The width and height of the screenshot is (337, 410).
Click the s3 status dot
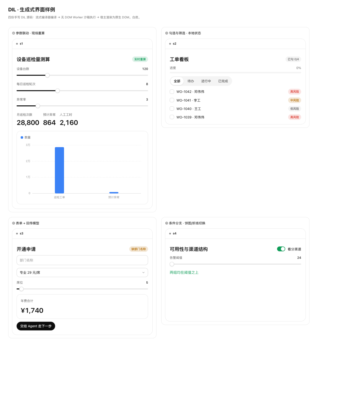(x=17, y=234)
